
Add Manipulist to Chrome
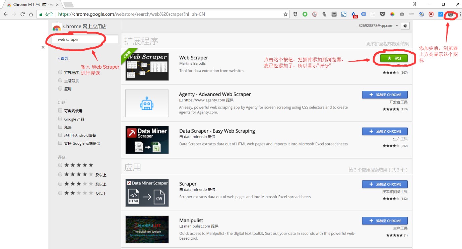[x=385, y=221]
